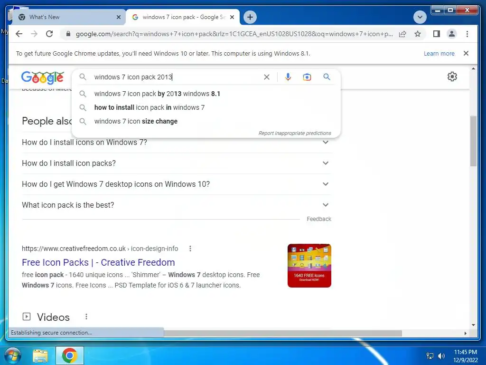The image size is (486, 365).
Task: Close the Google search tab
Action: coord(232,17)
